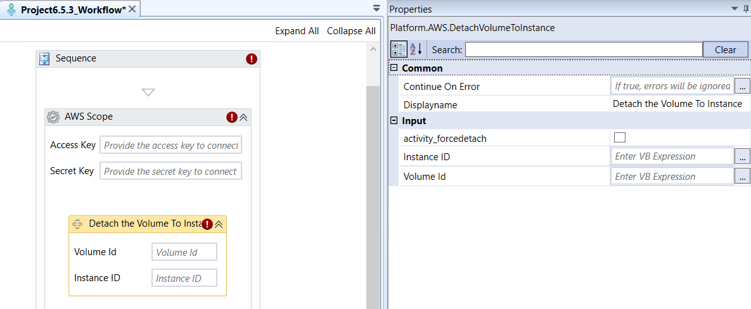Click the Access Key input field
751x309 pixels.
tap(171, 145)
